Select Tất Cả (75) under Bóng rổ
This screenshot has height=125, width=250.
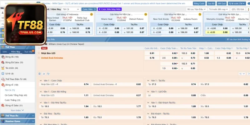click(10, 90)
